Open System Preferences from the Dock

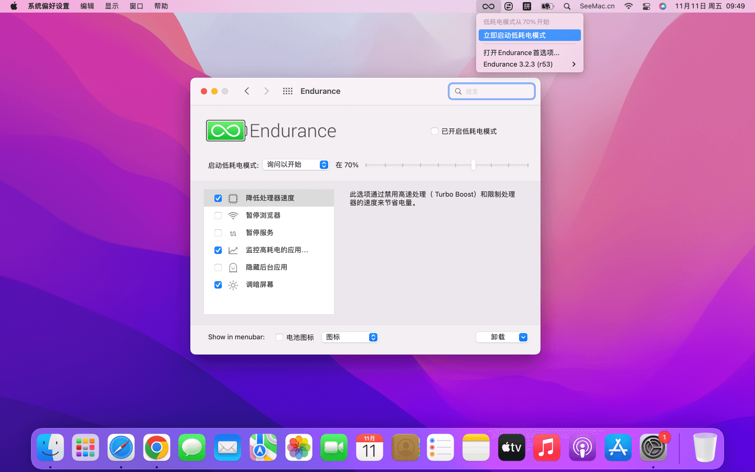click(x=653, y=447)
